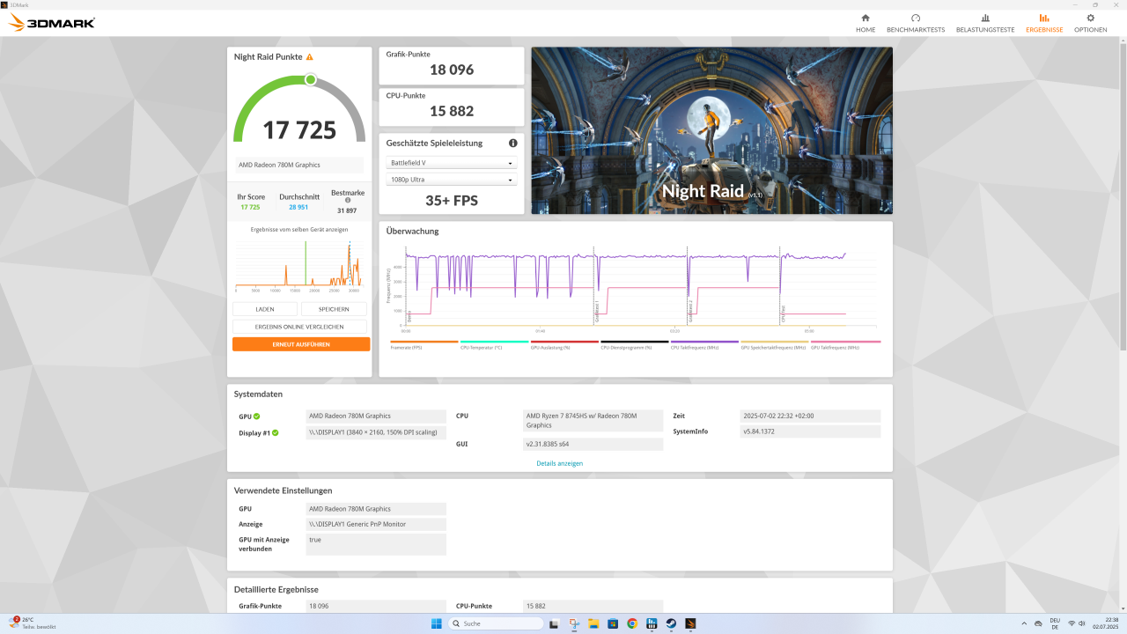Open the game dropdown showing Battlefield V
This screenshot has width=1127, height=634.
click(452, 163)
